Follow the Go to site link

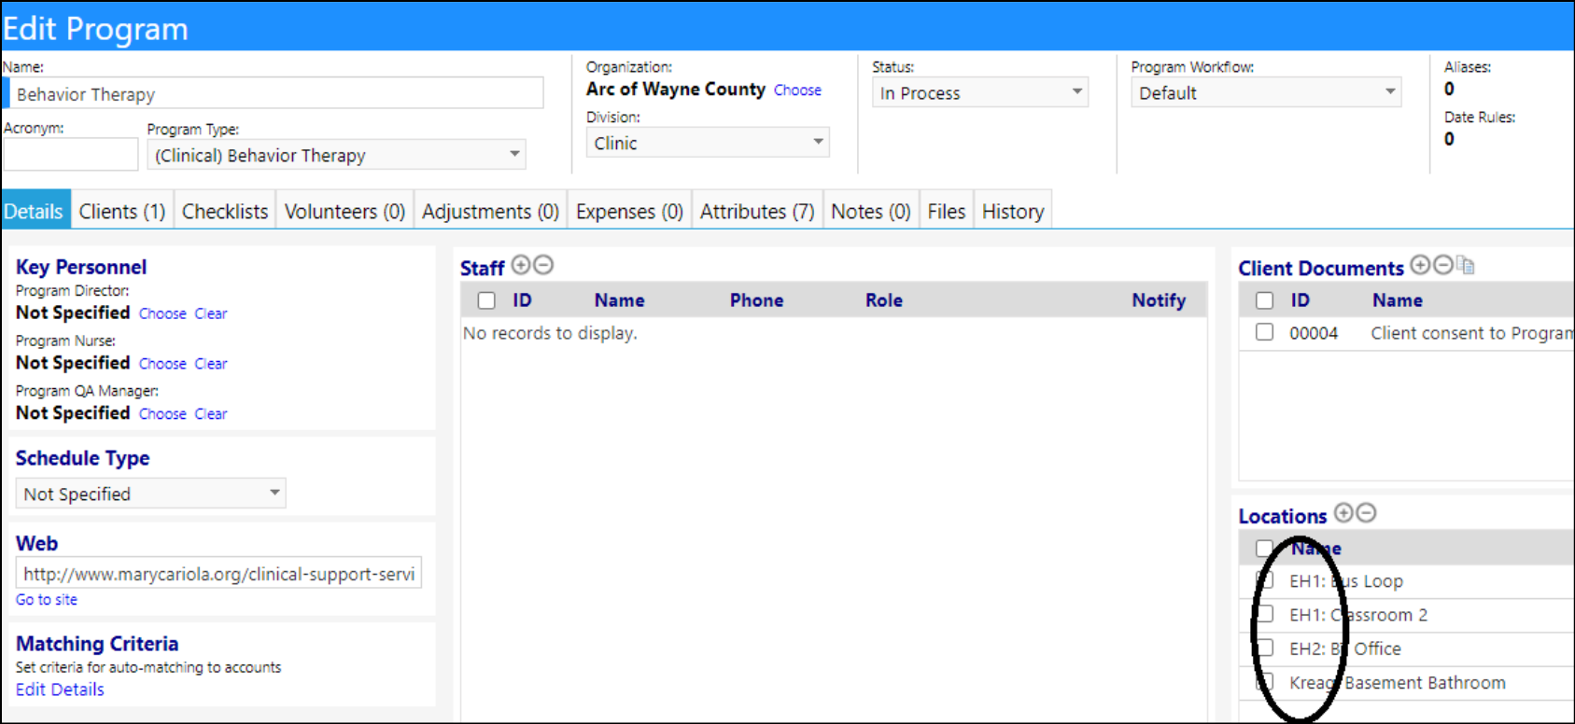click(47, 600)
